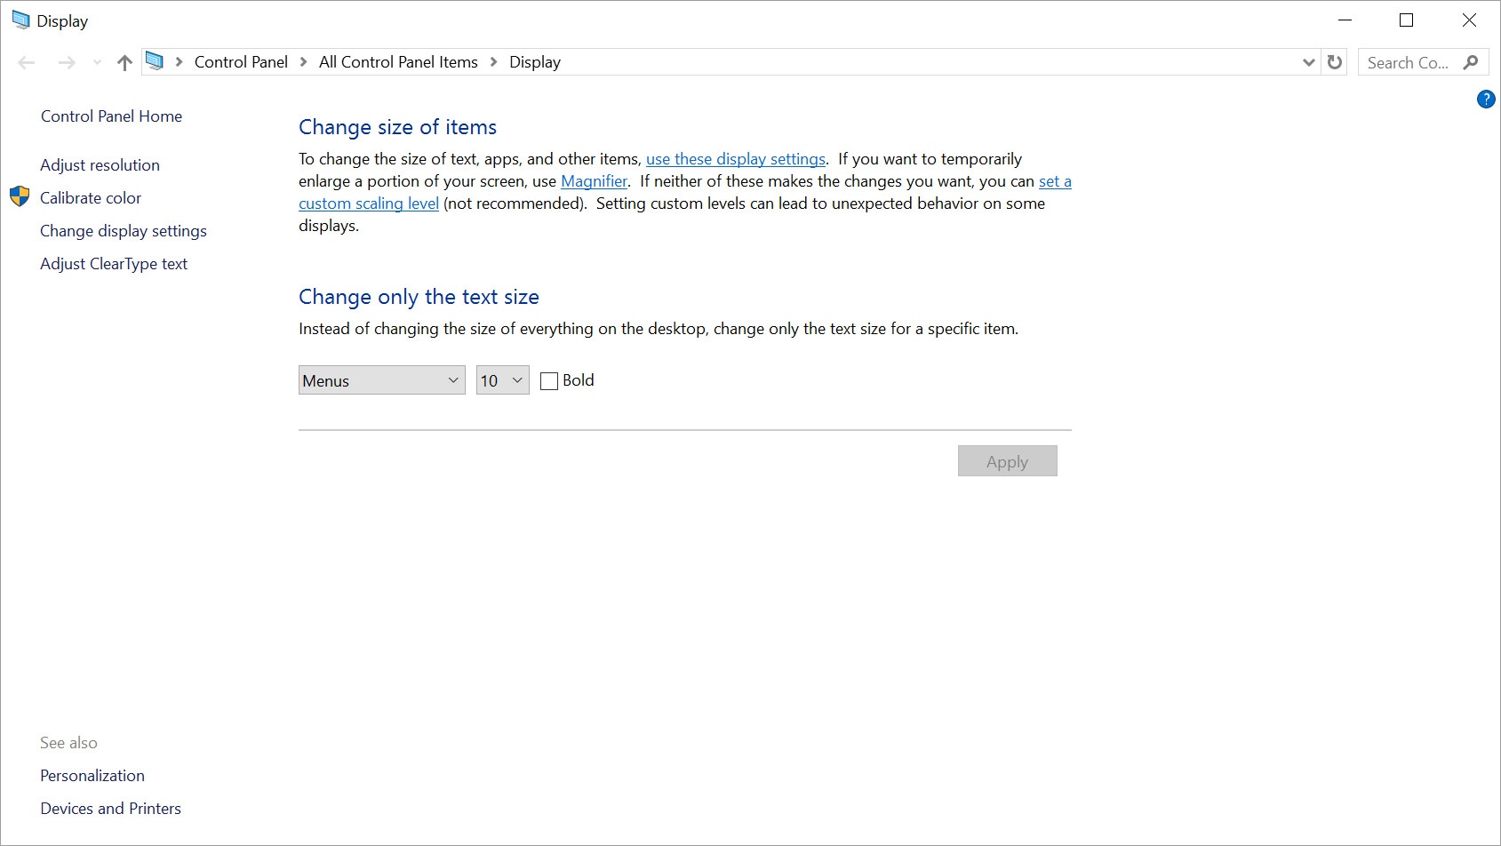Go up one level with Up arrow

click(124, 62)
